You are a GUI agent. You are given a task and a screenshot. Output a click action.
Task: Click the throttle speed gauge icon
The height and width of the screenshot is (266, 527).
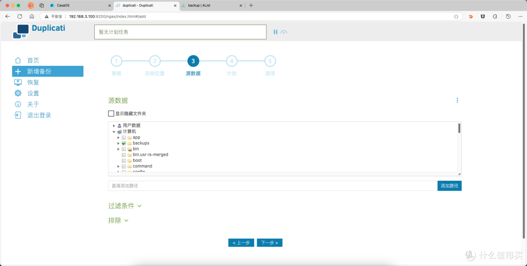tap(284, 32)
